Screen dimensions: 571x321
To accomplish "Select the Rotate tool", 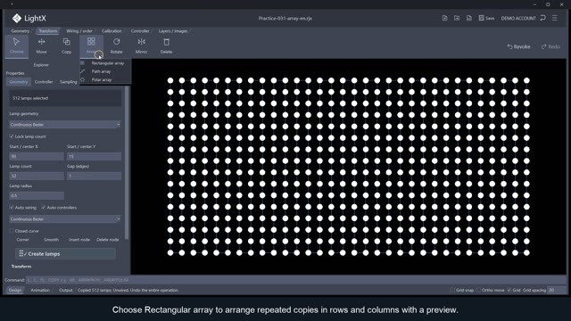I will coord(117,45).
